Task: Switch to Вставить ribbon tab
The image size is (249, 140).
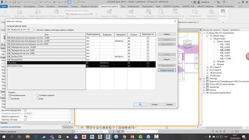Action: tap(51, 6)
